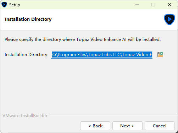Click the VMware InstallBuilder watermark text
The width and height of the screenshot is (178, 133).
tap(25, 116)
